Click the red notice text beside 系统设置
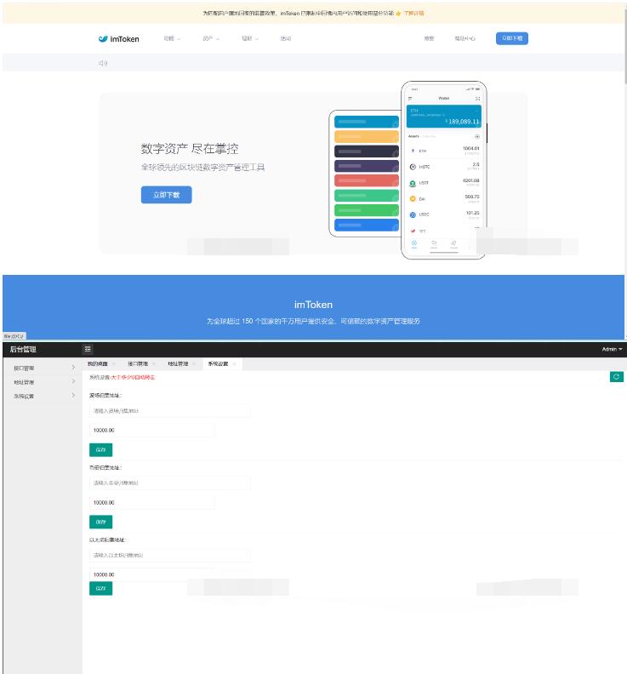627x674 pixels. 133,377
